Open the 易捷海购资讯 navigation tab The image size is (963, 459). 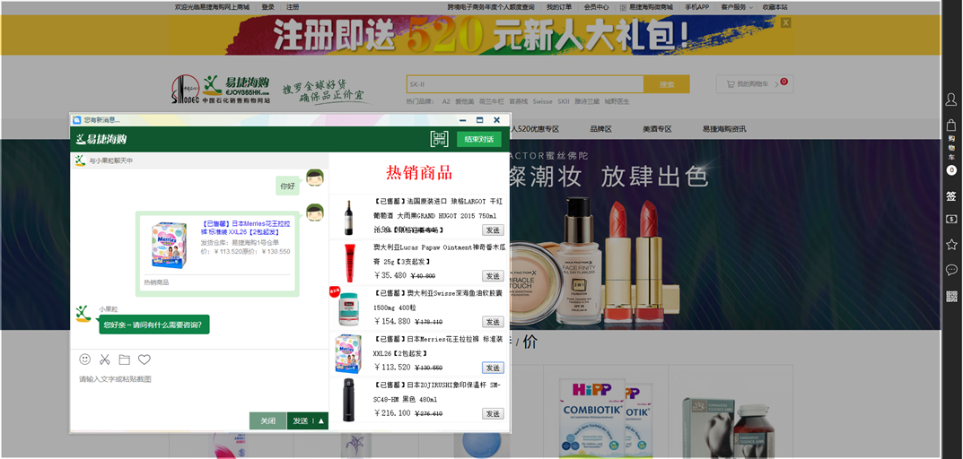pyautogui.click(x=724, y=129)
